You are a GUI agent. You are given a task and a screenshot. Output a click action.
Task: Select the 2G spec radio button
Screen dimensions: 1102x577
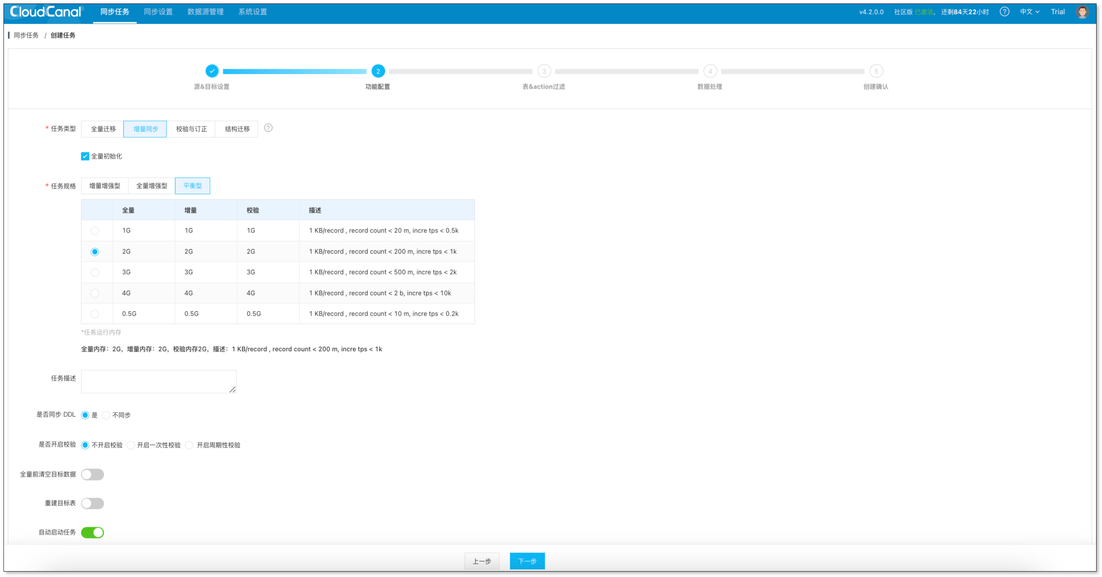(x=95, y=252)
